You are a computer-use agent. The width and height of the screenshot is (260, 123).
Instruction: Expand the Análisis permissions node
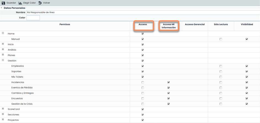tap(3, 49)
